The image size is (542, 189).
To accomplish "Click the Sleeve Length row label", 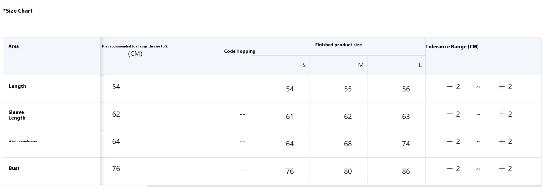I will coord(17,115).
